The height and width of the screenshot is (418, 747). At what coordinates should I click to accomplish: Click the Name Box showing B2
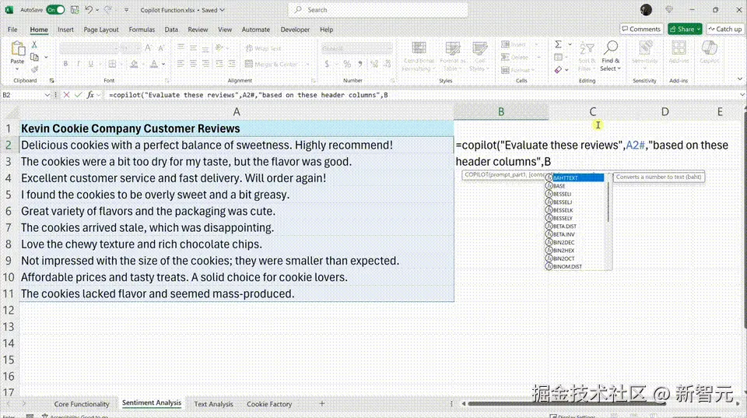click(23, 95)
